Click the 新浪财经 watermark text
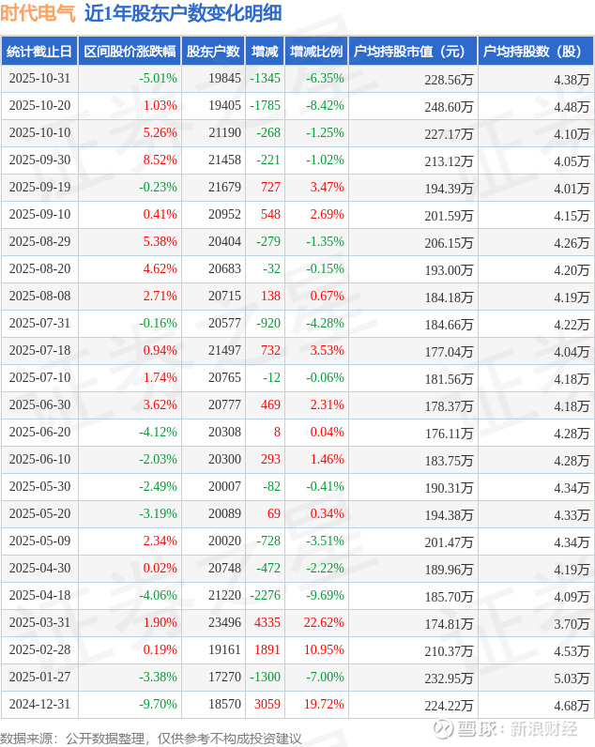Viewport: 595px width, 747px height. coord(543,729)
